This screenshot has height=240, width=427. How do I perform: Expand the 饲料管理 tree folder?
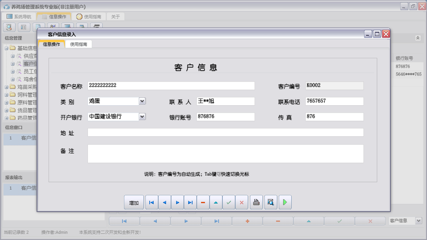pyautogui.click(x=7, y=95)
